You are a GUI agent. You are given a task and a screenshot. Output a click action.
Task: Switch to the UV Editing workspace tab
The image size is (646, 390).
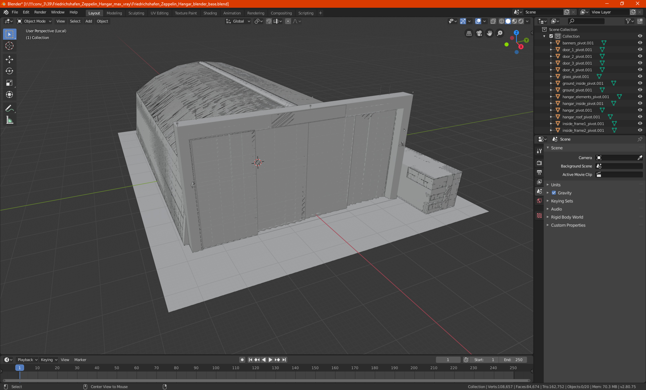click(159, 13)
